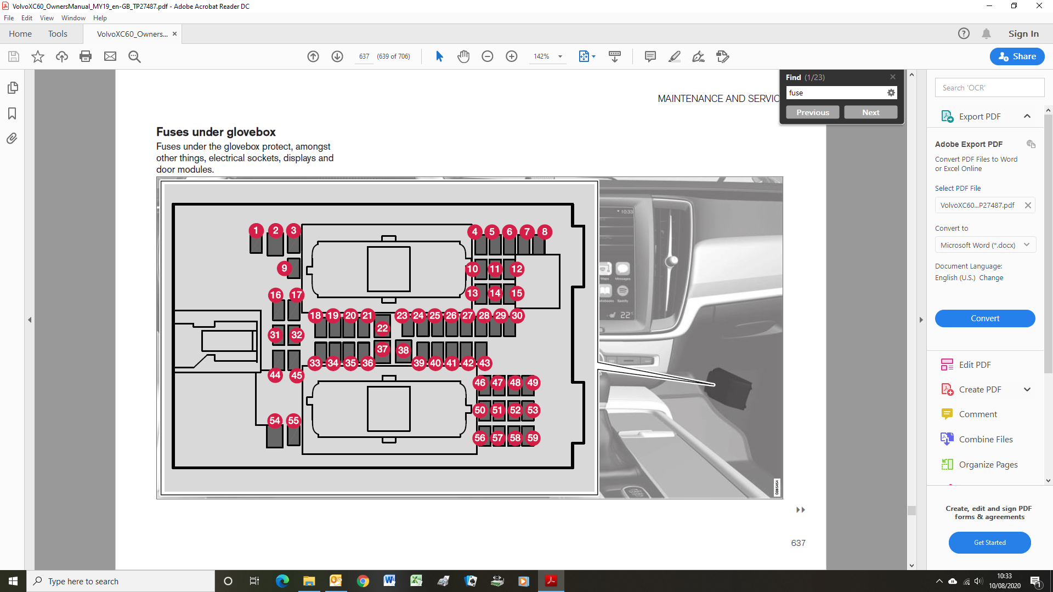Print the document

(86, 56)
